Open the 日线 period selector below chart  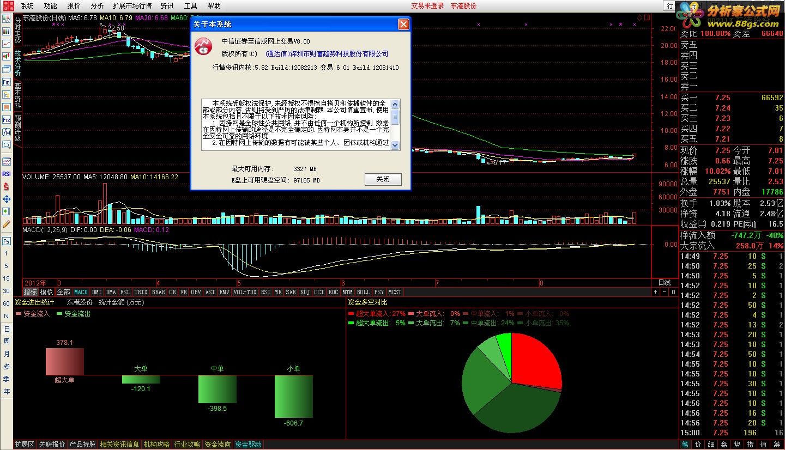(665, 283)
